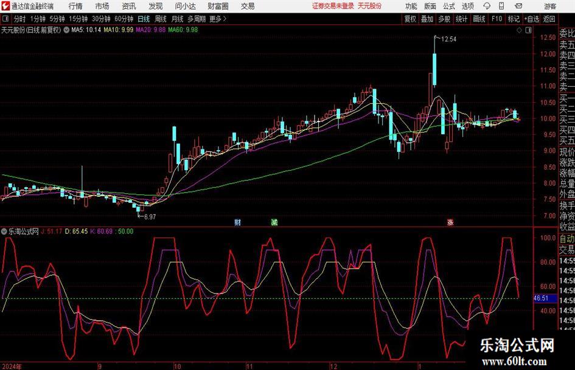Click the 12.54 high price label

coord(449,39)
